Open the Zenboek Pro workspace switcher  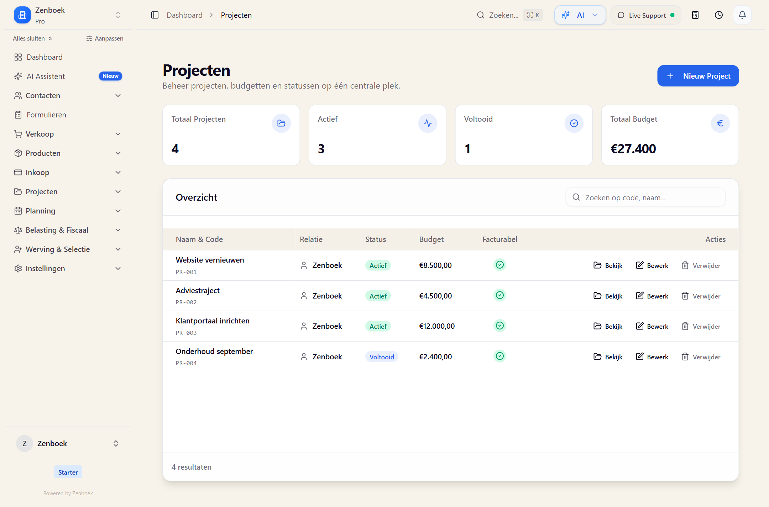(x=68, y=15)
